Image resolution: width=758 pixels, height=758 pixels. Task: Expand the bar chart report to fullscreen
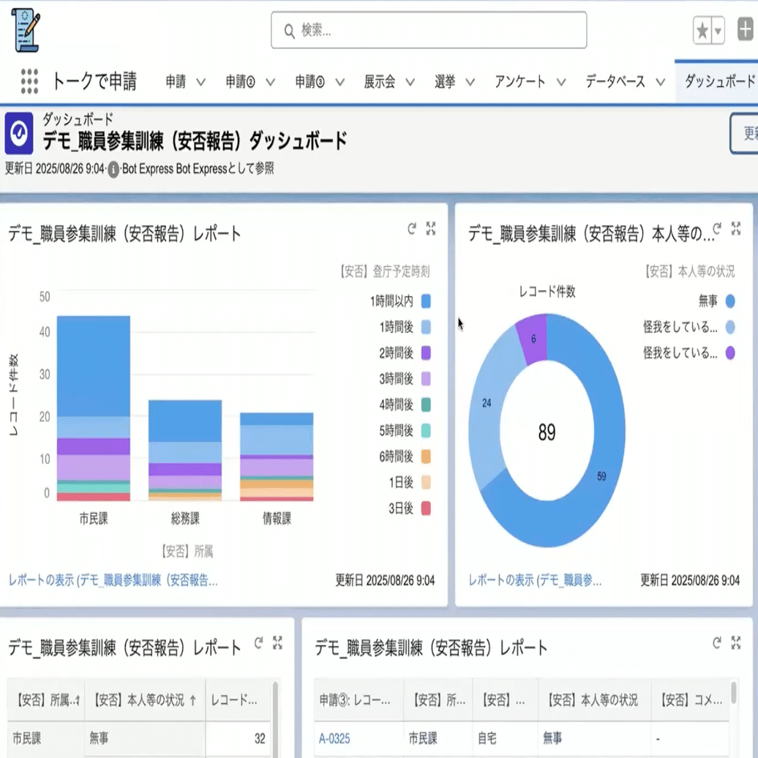[x=432, y=228]
